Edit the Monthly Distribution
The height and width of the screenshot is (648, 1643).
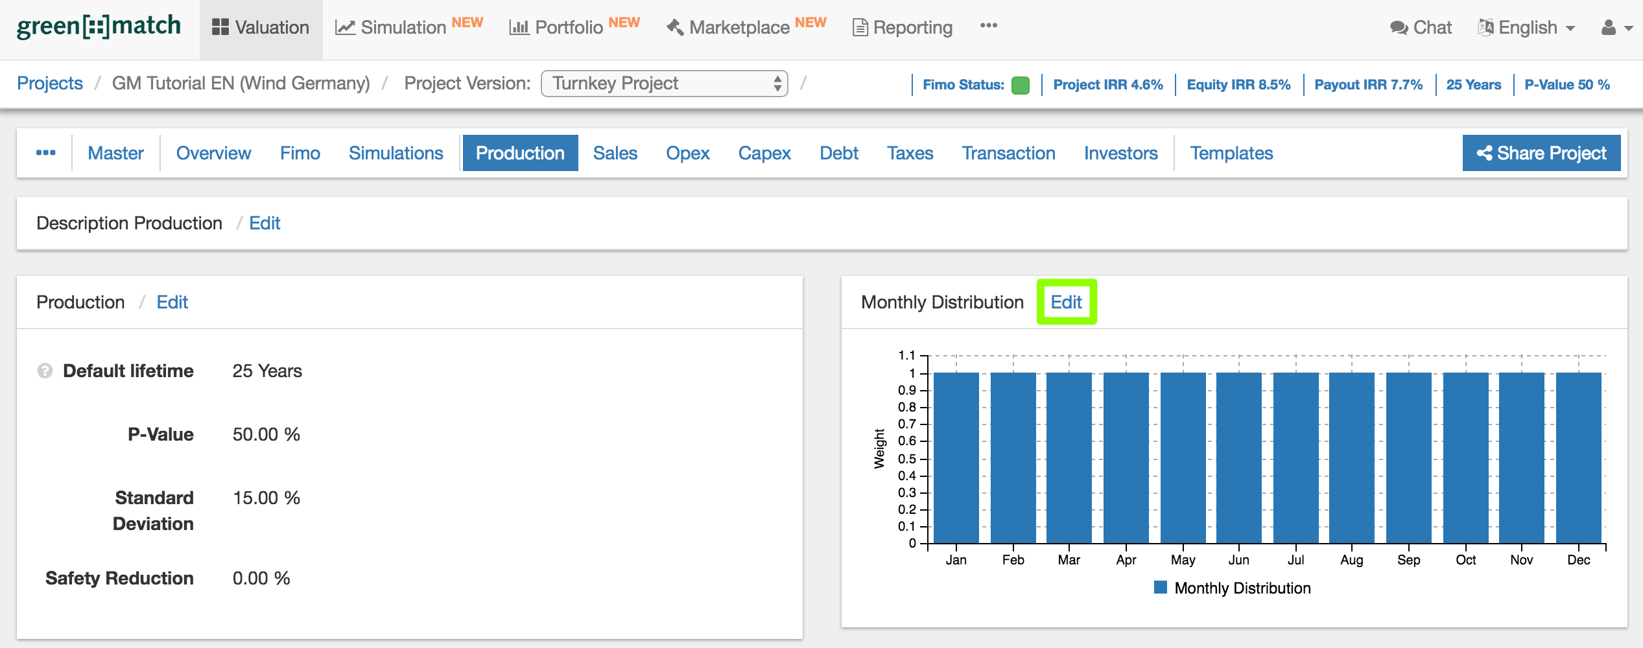tap(1066, 302)
